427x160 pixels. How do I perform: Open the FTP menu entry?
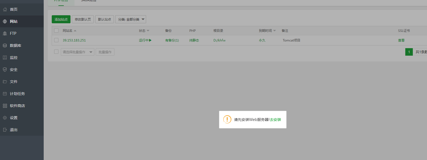[22, 33]
